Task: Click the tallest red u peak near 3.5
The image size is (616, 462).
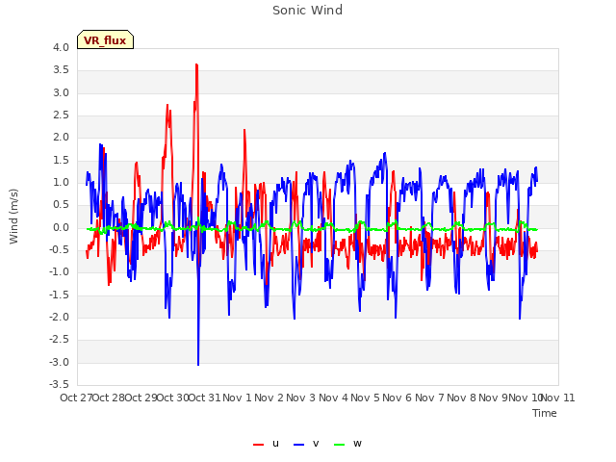Action: [x=196, y=64]
